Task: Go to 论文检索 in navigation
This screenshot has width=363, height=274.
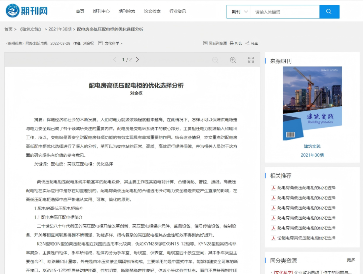Action: (152, 11)
